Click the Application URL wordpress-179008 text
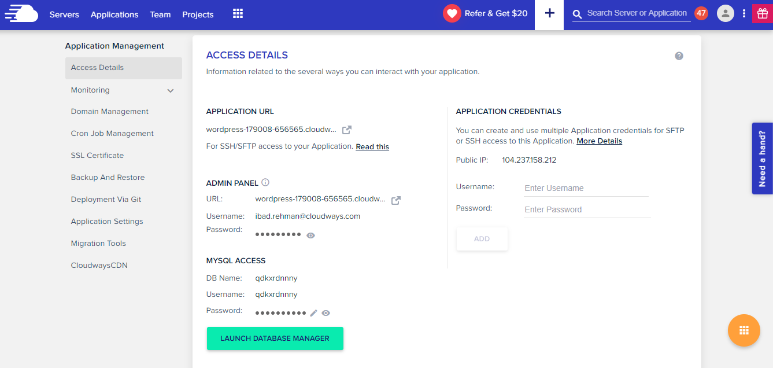 271,129
